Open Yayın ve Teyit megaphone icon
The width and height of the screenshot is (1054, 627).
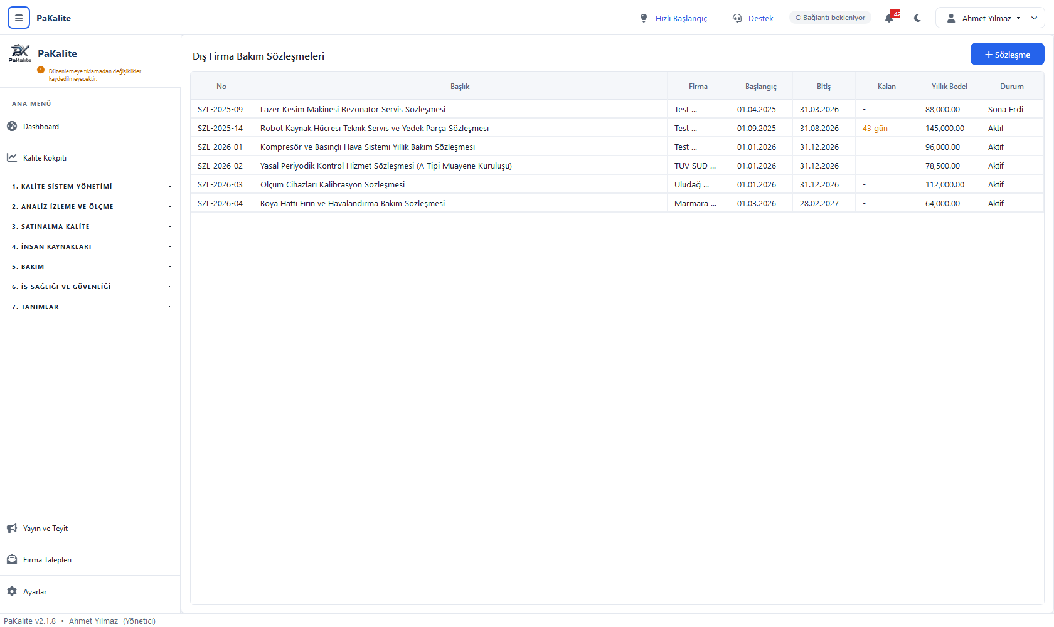(12, 529)
